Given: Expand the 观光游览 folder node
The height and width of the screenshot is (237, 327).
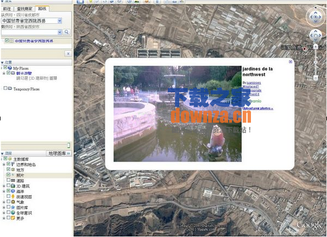Looking at the screenshot, I should (4, 73).
